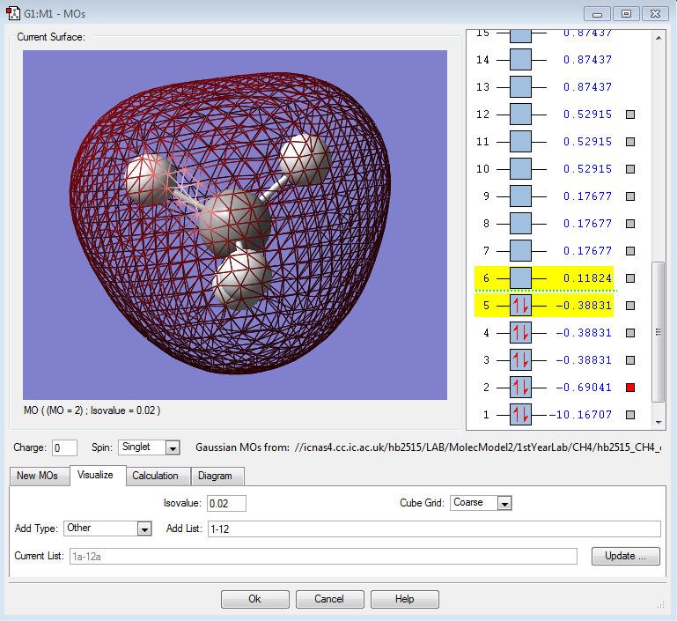Click the orbital 1 occupied box
The image size is (677, 621).
520,415
